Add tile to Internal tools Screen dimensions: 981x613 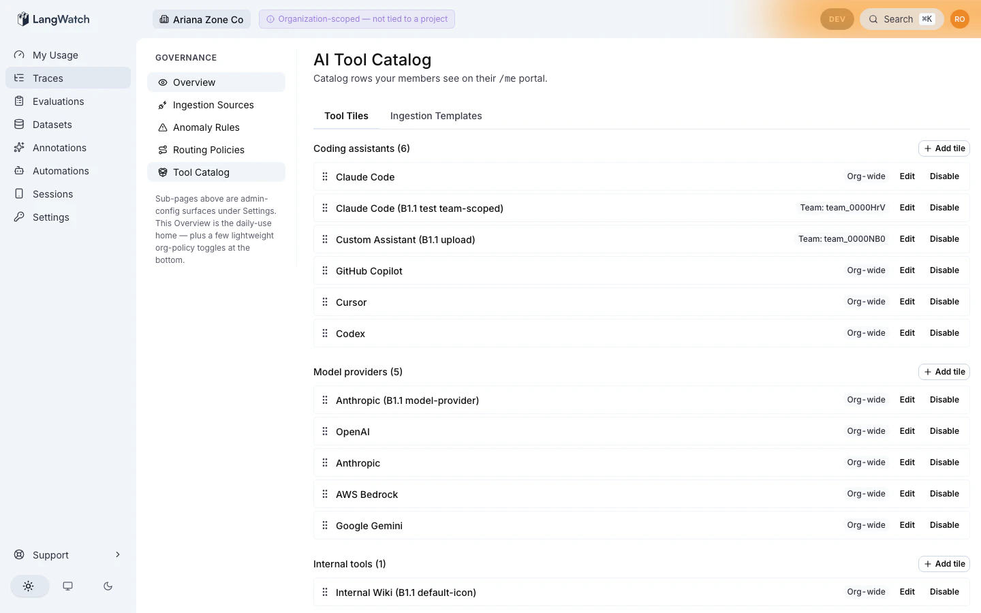click(944, 564)
